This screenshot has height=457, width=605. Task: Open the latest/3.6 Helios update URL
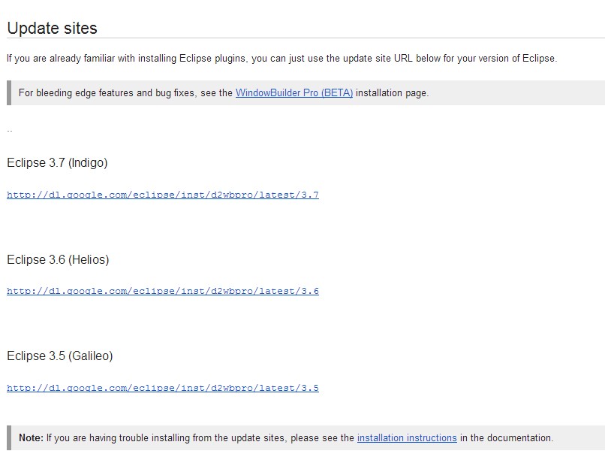(163, 291)
